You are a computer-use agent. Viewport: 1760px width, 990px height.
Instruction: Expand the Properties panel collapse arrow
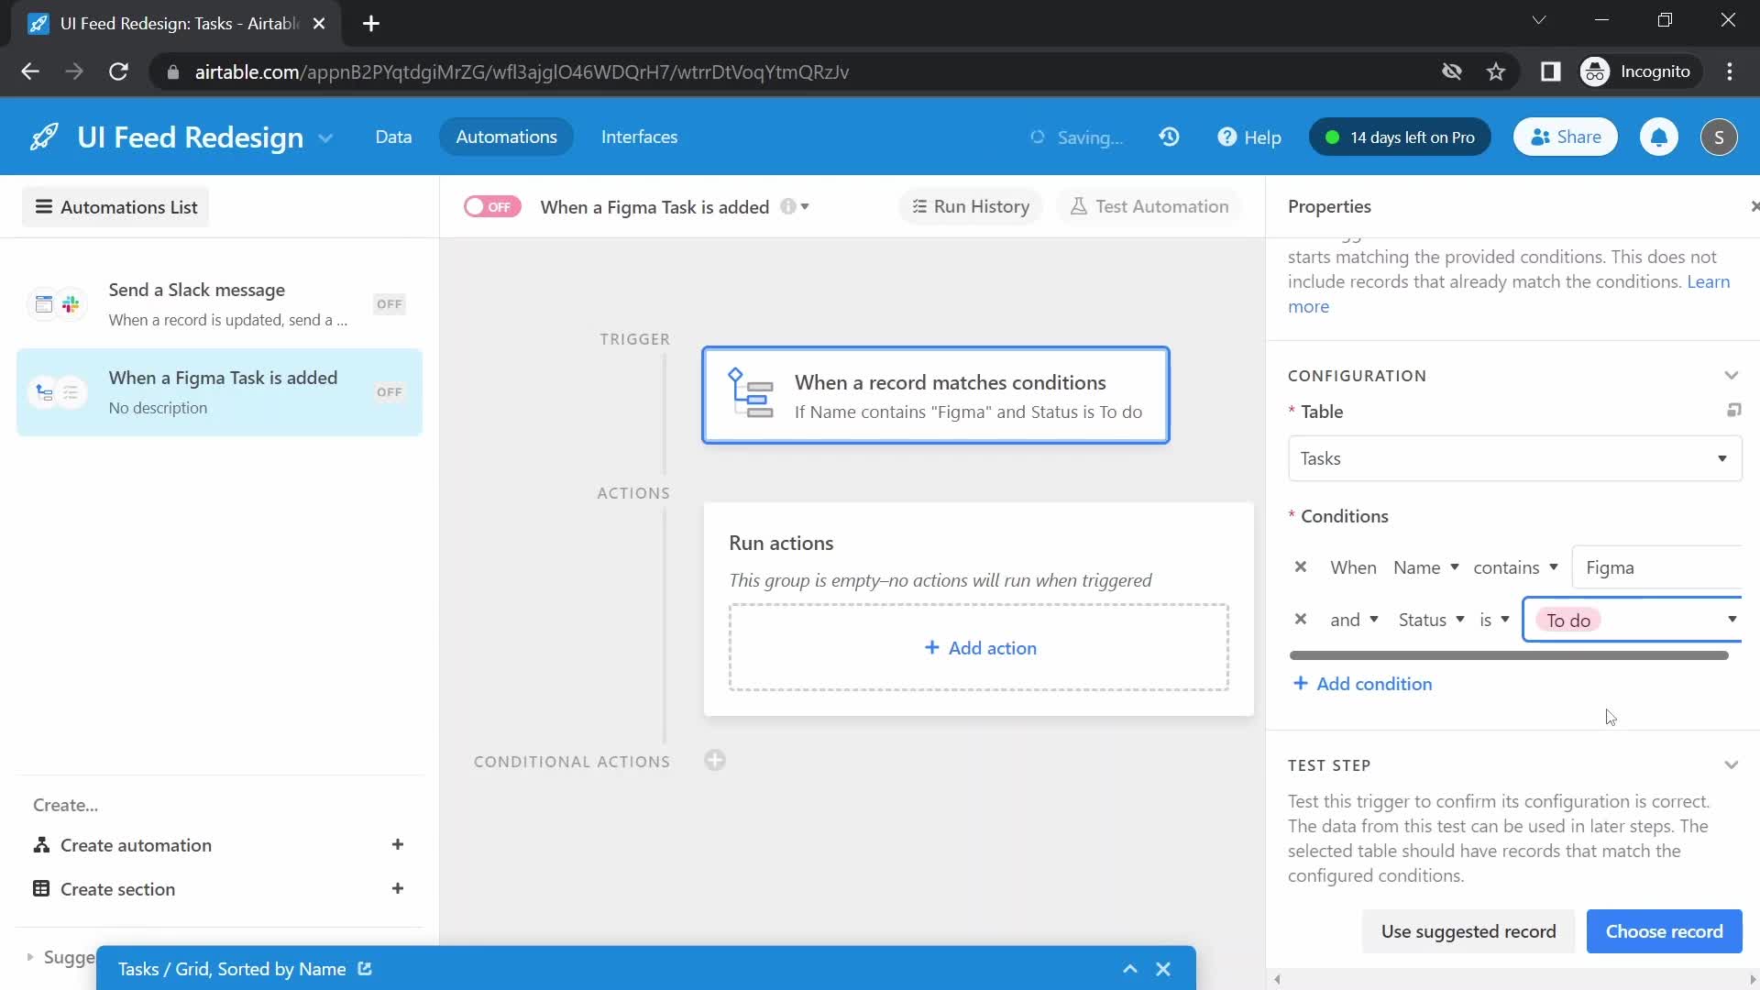[x=1755, y=205]
